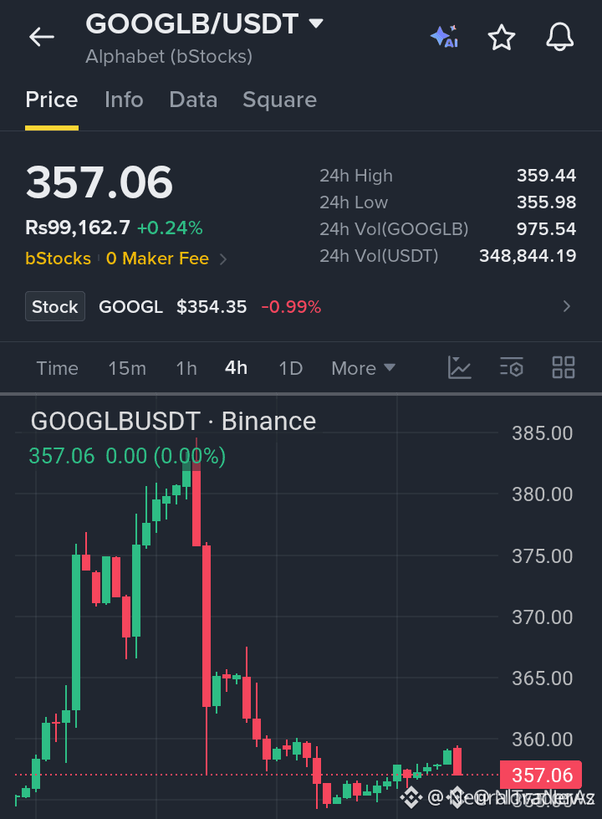Open the AI assistant sparkle icon
The width and height of the screenshot is (602, 819).
444,37
